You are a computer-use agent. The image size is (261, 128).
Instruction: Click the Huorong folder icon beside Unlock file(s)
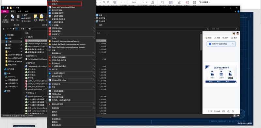click(50, 44)
